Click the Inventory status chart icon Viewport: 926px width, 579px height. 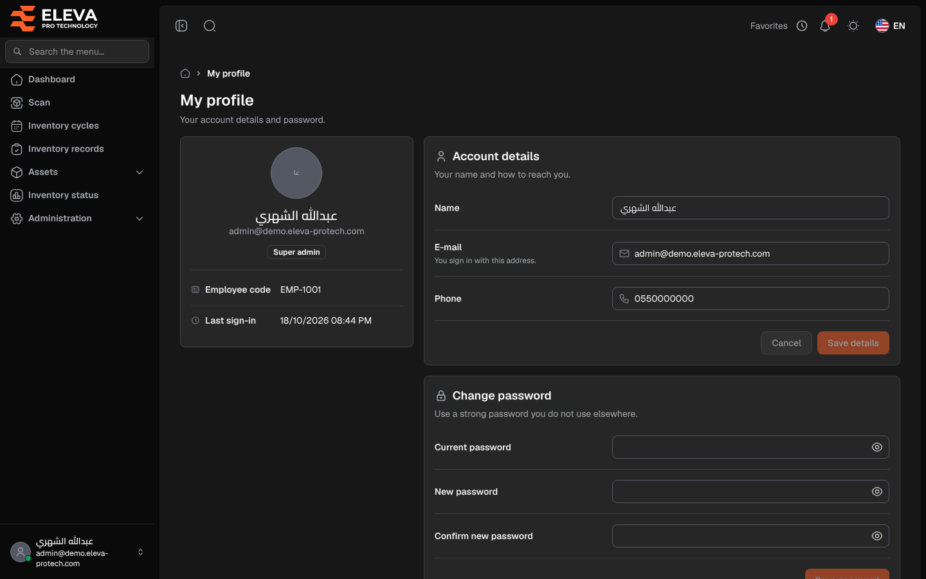tap(17, 196)
